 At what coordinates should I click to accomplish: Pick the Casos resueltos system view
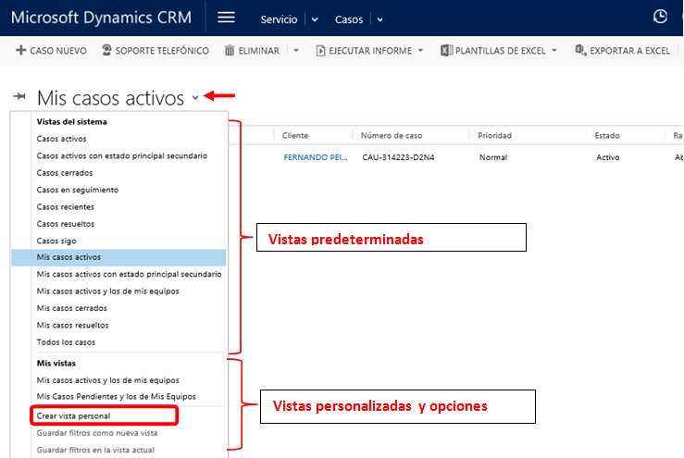(x=66, y=224)
